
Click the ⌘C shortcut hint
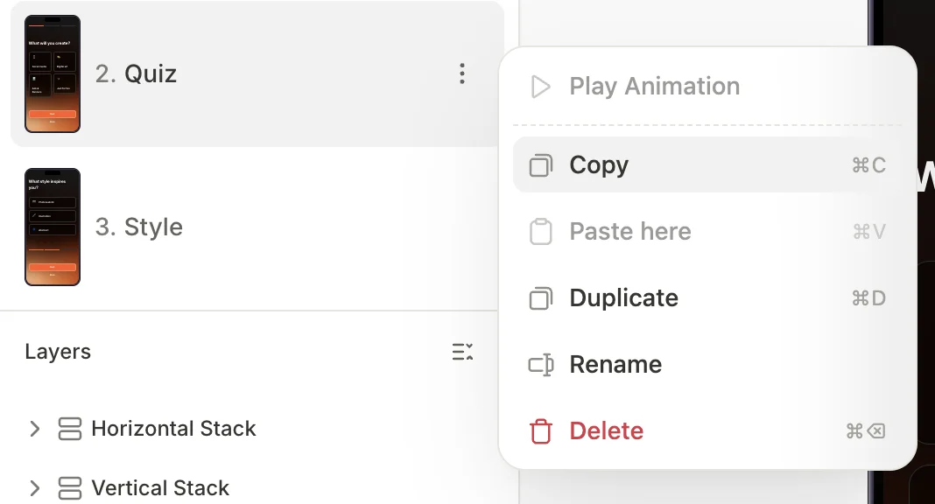[868, 165]
